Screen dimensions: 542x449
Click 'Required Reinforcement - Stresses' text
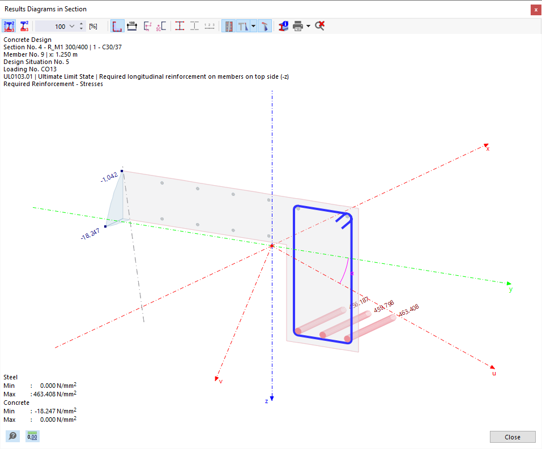53,84
